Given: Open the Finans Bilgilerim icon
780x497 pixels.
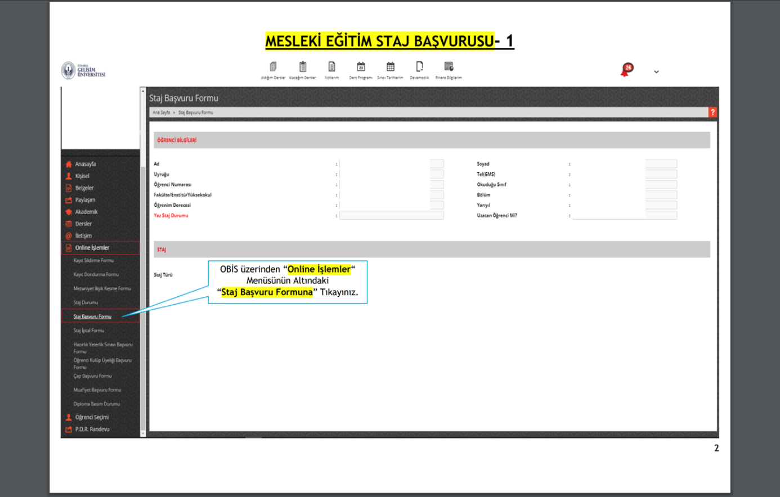Looking at the screenshot, I should tap(449, 67).
